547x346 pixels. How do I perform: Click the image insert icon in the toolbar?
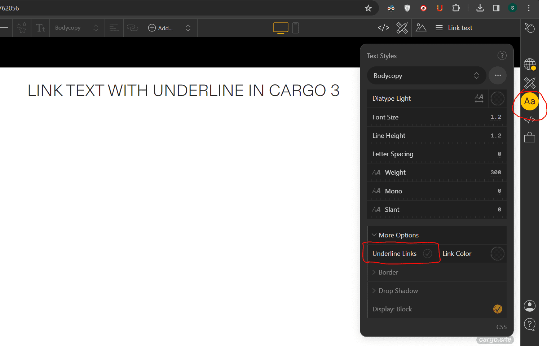pos(421,27)
